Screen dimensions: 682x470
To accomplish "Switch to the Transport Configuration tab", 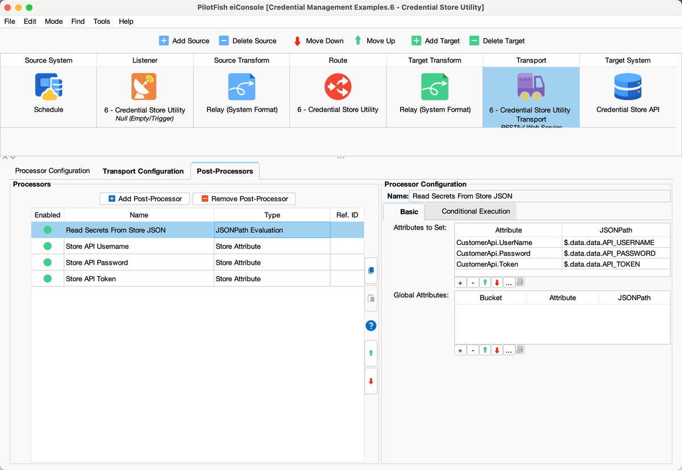I will coord(143,171).
